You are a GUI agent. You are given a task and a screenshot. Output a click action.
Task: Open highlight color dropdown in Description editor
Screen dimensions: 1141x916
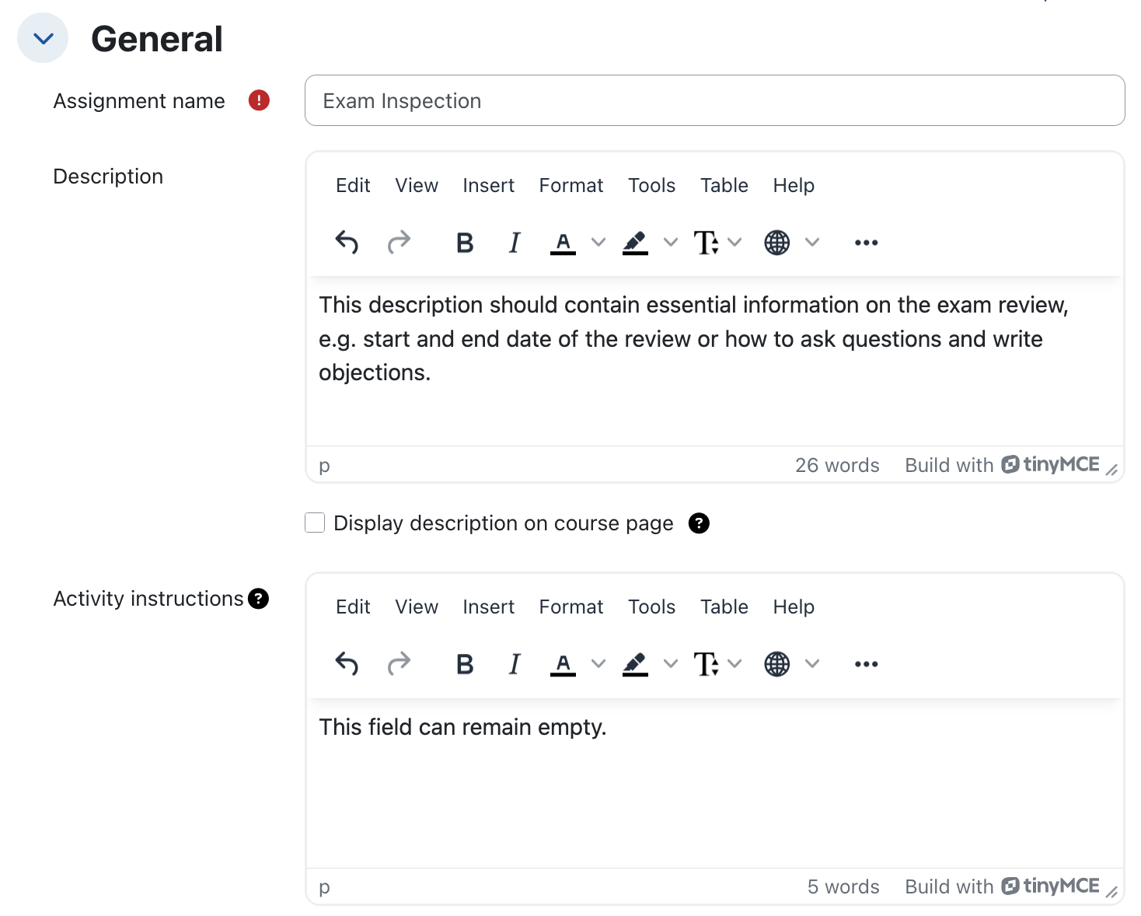(671, 243)
